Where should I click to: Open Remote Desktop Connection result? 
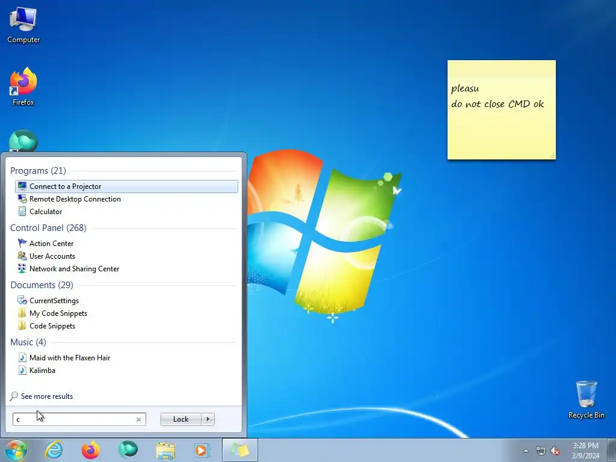[x=126, y=199]
